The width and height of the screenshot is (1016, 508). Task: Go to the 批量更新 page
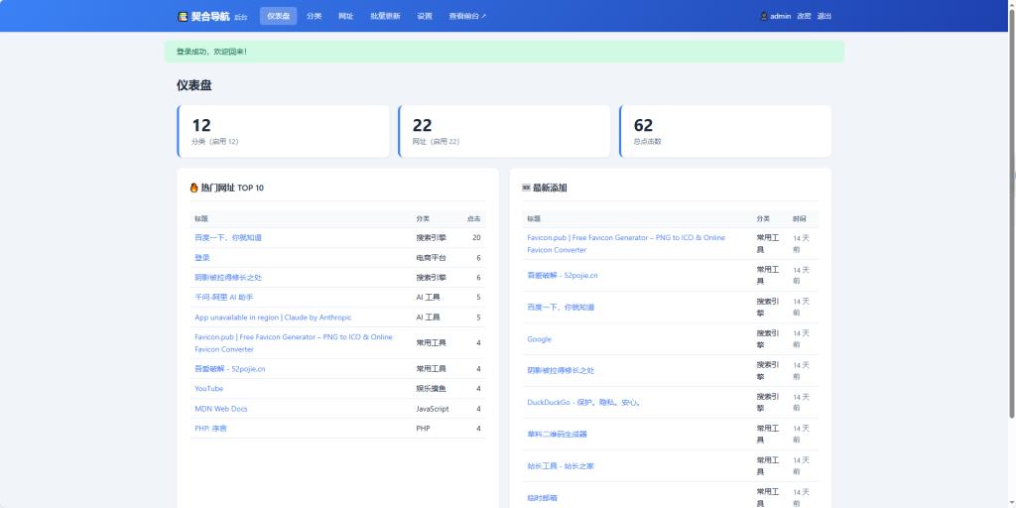(x=386, y=16)
